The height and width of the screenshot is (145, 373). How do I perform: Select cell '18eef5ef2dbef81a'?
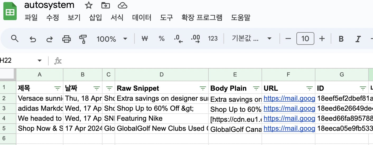click(x=344, y=99)
